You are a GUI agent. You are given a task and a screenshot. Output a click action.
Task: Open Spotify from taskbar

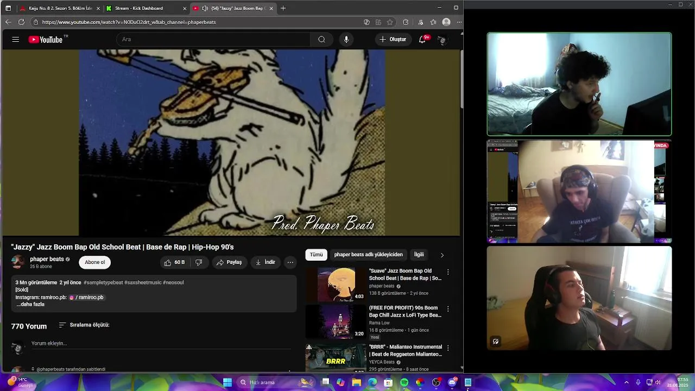[405, 382]
